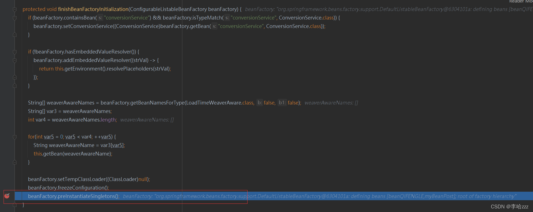Viewport: 533px width, 212px height.
Task: Click the hasEmbeddedValueResolver call
Action: (x=98, y=52)
